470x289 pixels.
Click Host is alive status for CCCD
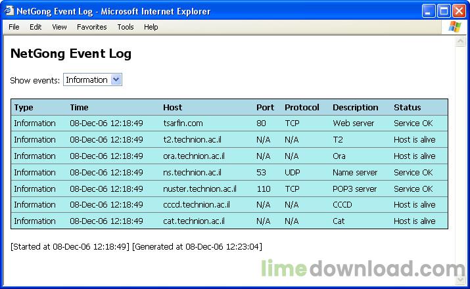click(415, 205)
